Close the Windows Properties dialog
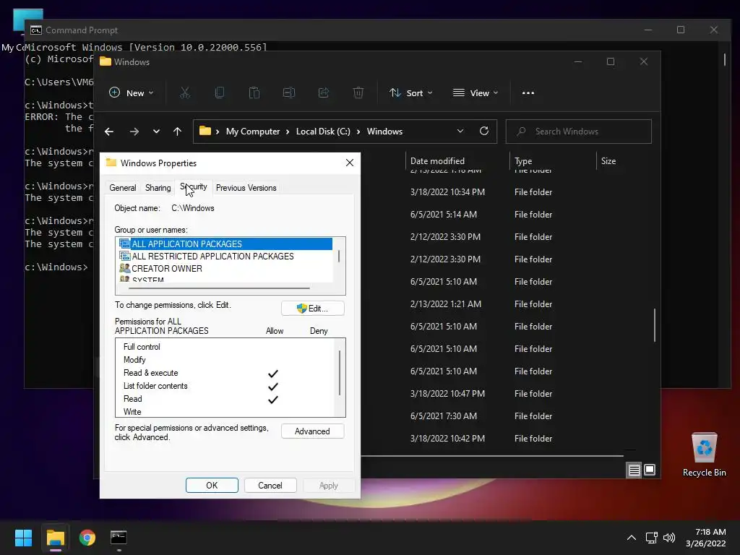The height and width of the screenshot is (555, 740). coord(350,163)
